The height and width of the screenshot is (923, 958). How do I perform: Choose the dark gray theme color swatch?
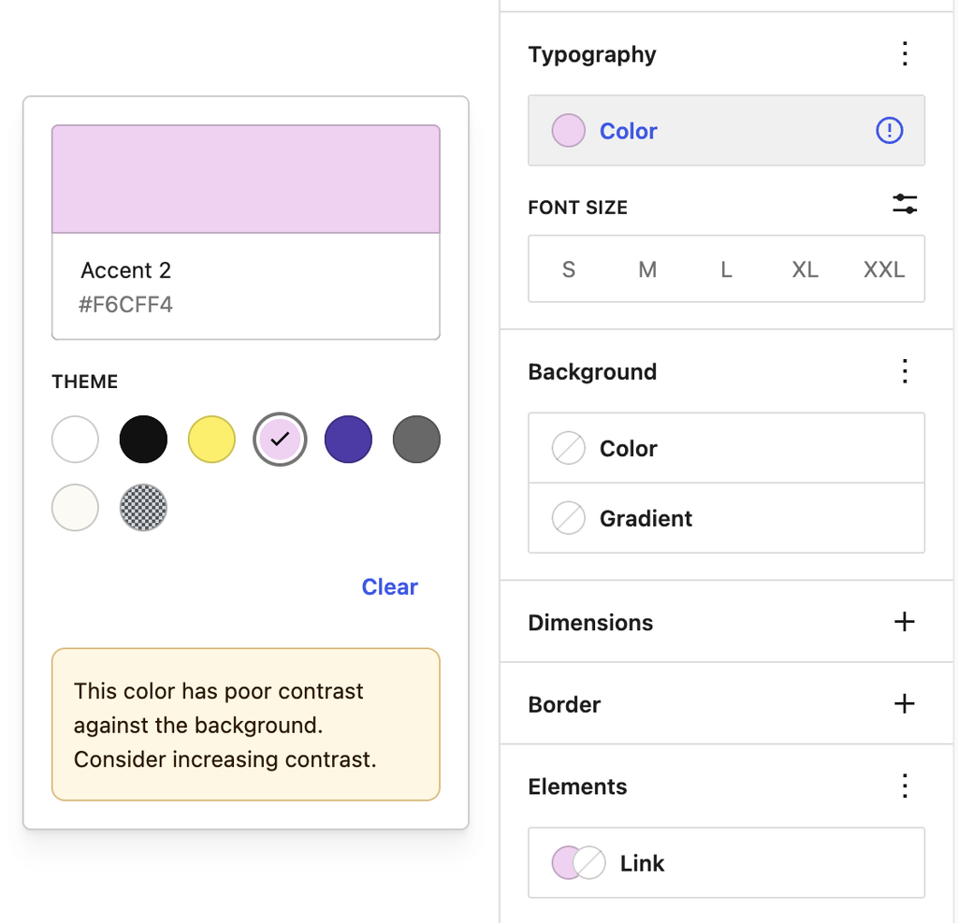(x=416, y=440)
